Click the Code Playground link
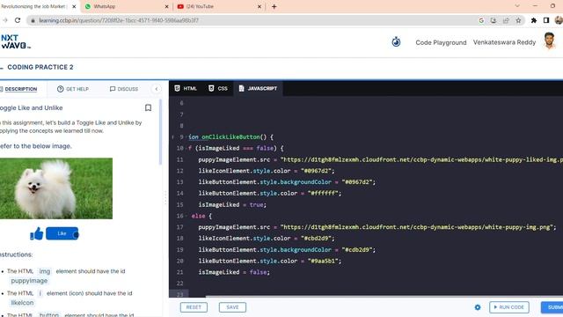This screenshot has height=317, width=563. 441,42
